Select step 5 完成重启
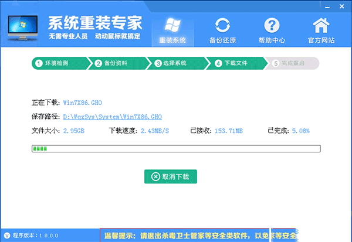The image size is (352, 242). click(292, 63)
